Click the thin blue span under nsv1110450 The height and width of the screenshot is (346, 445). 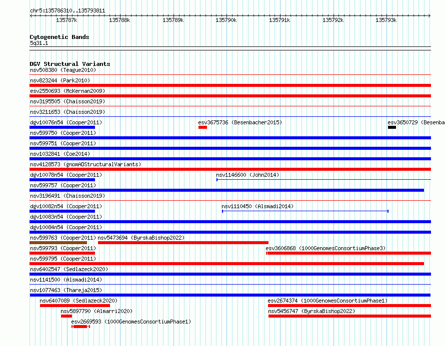pyautogui.click(x=305, y=211)
